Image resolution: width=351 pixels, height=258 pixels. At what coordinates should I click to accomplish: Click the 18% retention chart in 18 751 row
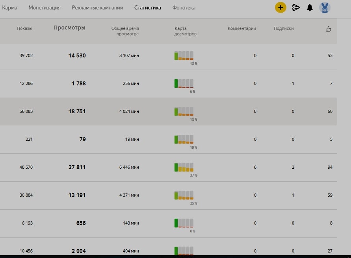click(x=184, y=111)
